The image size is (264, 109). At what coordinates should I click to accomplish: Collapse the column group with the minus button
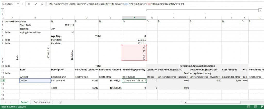(x=260, y=10)
